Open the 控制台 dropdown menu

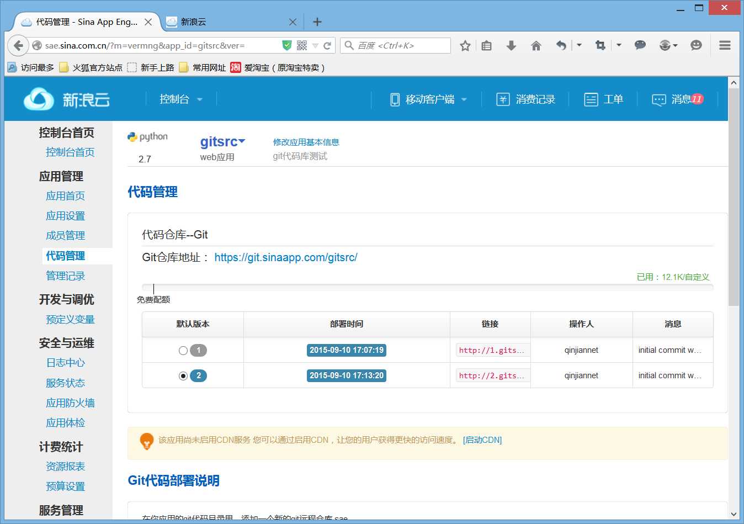point(180,99)
